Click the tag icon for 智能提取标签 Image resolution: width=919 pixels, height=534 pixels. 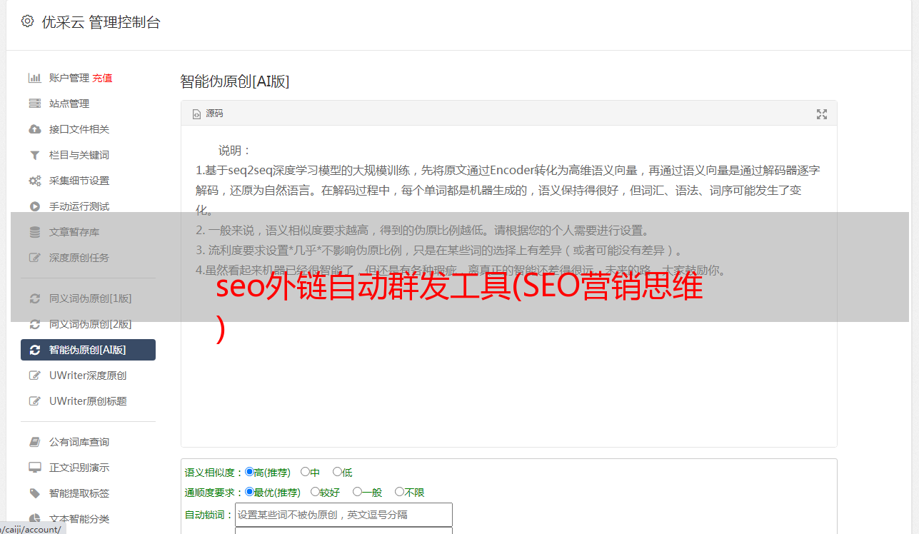34,493
